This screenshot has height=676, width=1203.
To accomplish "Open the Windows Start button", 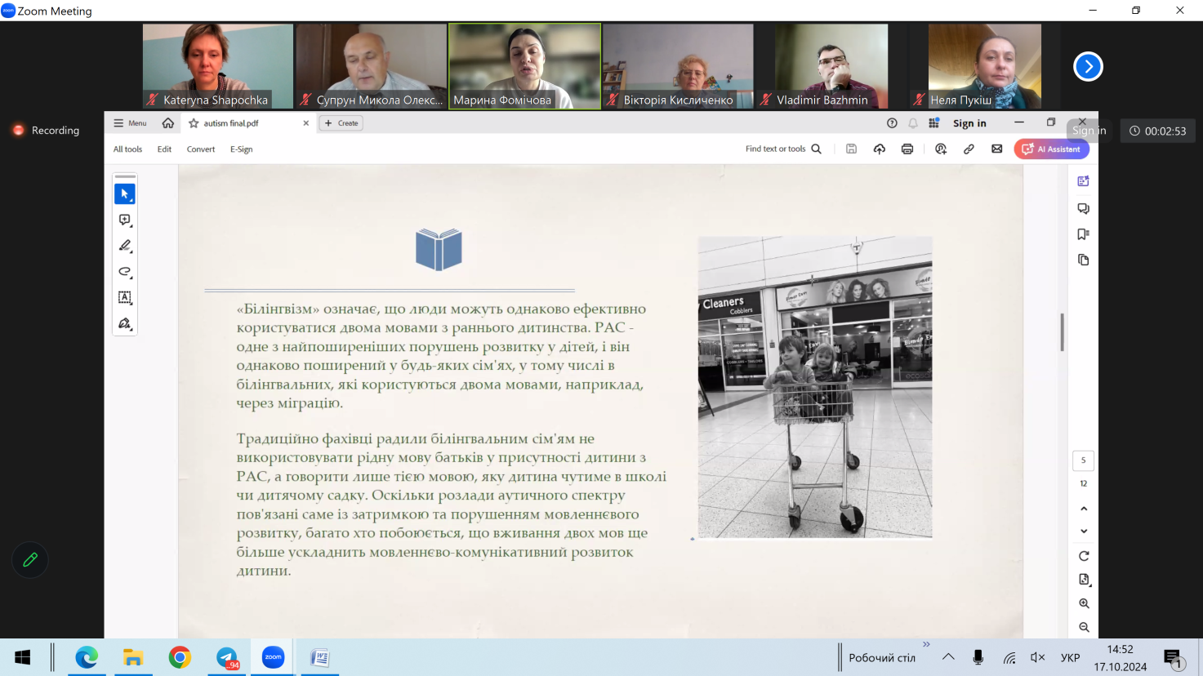I will (23, 657).
